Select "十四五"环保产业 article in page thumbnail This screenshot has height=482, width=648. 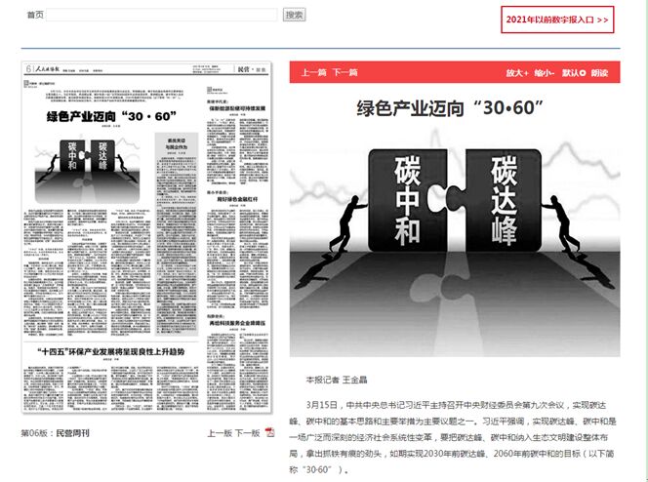[x=111, y=350]
